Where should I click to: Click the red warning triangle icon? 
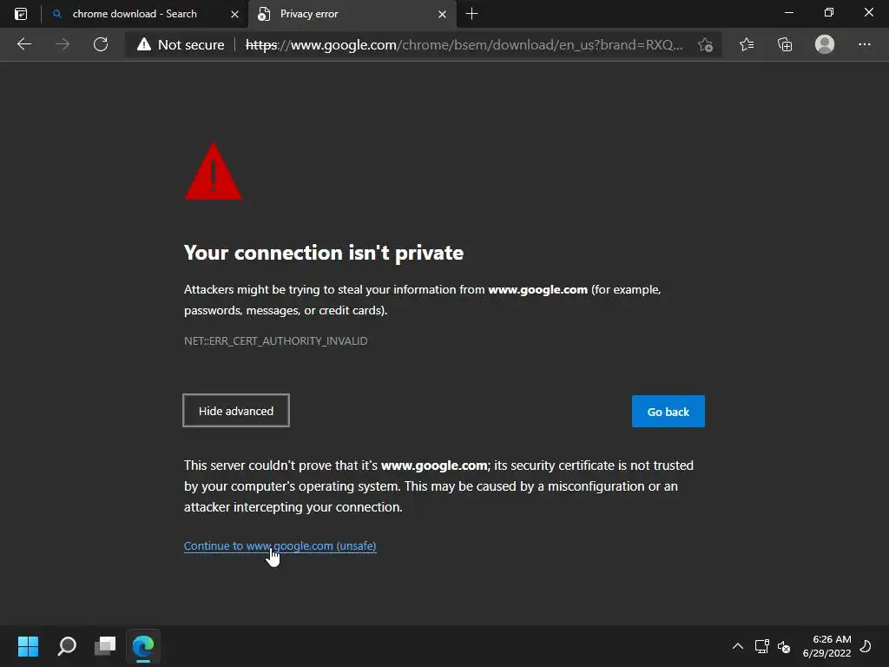[x=214, y=171]
